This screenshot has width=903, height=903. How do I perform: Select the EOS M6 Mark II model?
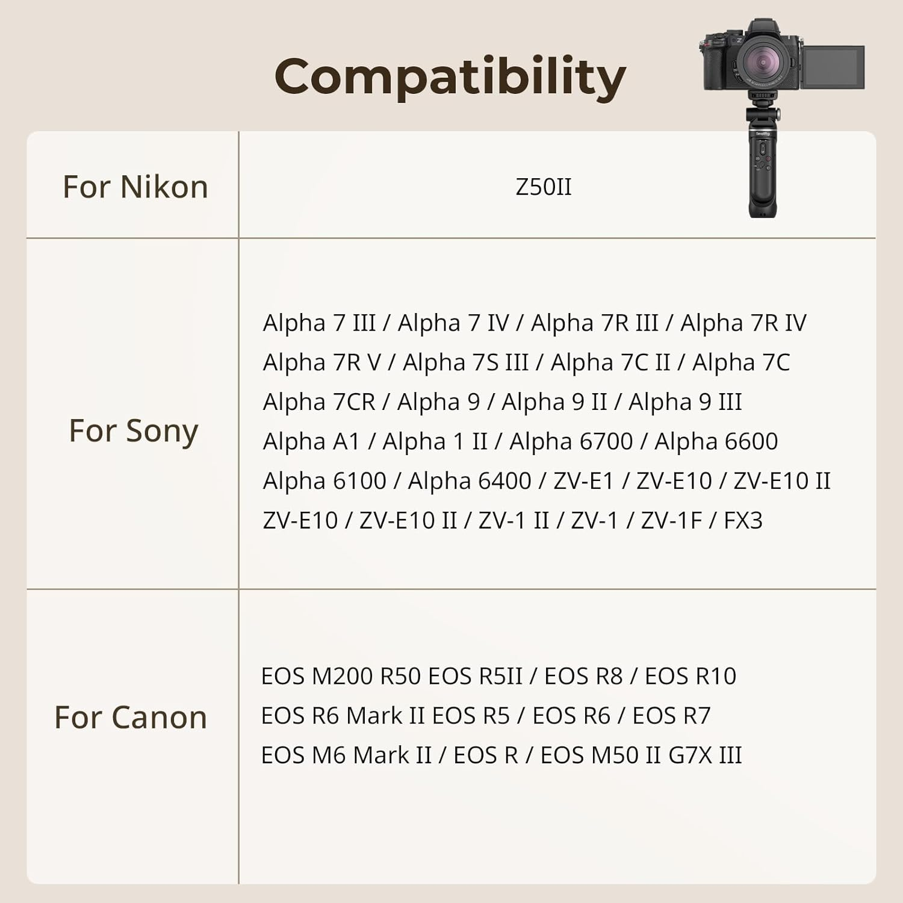point(346,756)
